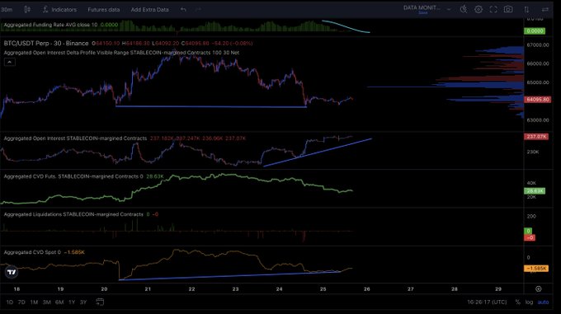
Task: Set range to 3M
Action: 46,302
